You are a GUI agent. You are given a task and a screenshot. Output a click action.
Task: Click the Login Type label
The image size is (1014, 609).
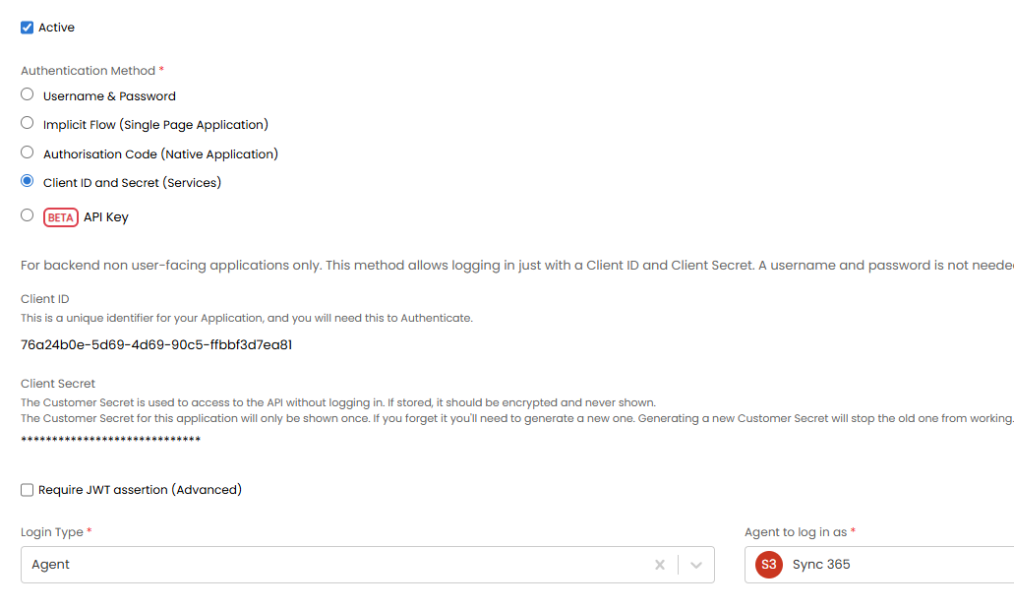(52, 532)
